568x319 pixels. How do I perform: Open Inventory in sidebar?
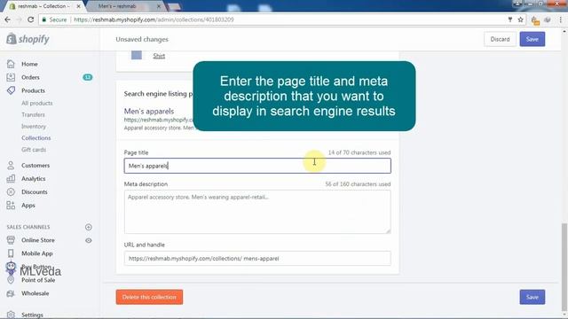pyautogui.click(x=34, y=126)
